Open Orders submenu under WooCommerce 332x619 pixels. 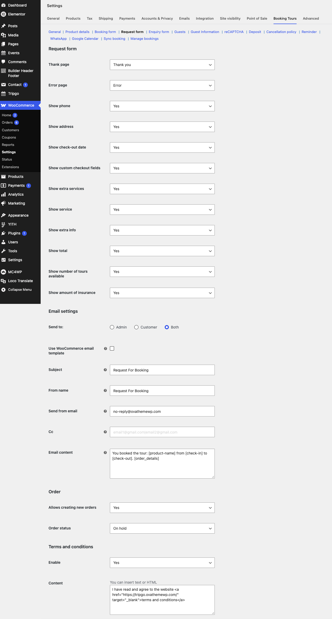7,123
